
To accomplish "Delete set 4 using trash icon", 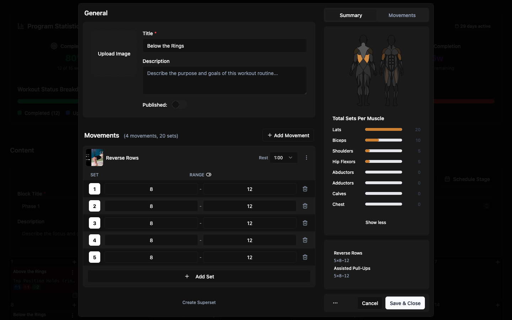I will pos(305,240).
